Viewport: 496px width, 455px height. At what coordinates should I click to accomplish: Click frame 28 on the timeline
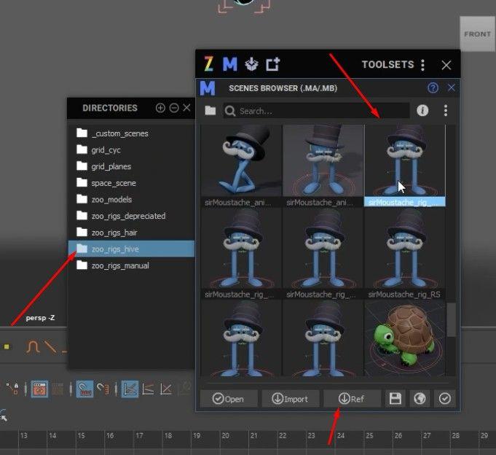click(455, 436)
